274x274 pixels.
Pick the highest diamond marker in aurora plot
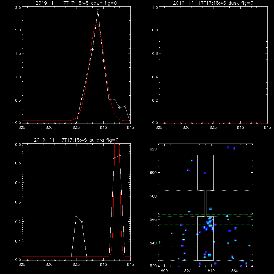pos(120,155)
